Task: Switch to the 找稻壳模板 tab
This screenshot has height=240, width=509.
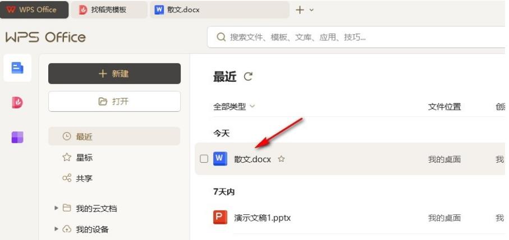Action: pyautogui.click(x=109, y=10)
